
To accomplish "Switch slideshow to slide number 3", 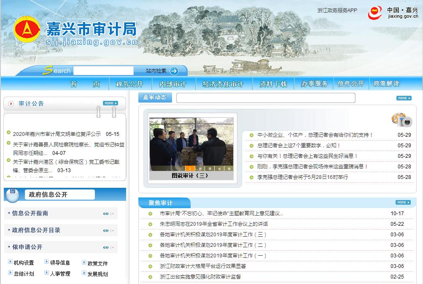I will [x=209, y=168].
